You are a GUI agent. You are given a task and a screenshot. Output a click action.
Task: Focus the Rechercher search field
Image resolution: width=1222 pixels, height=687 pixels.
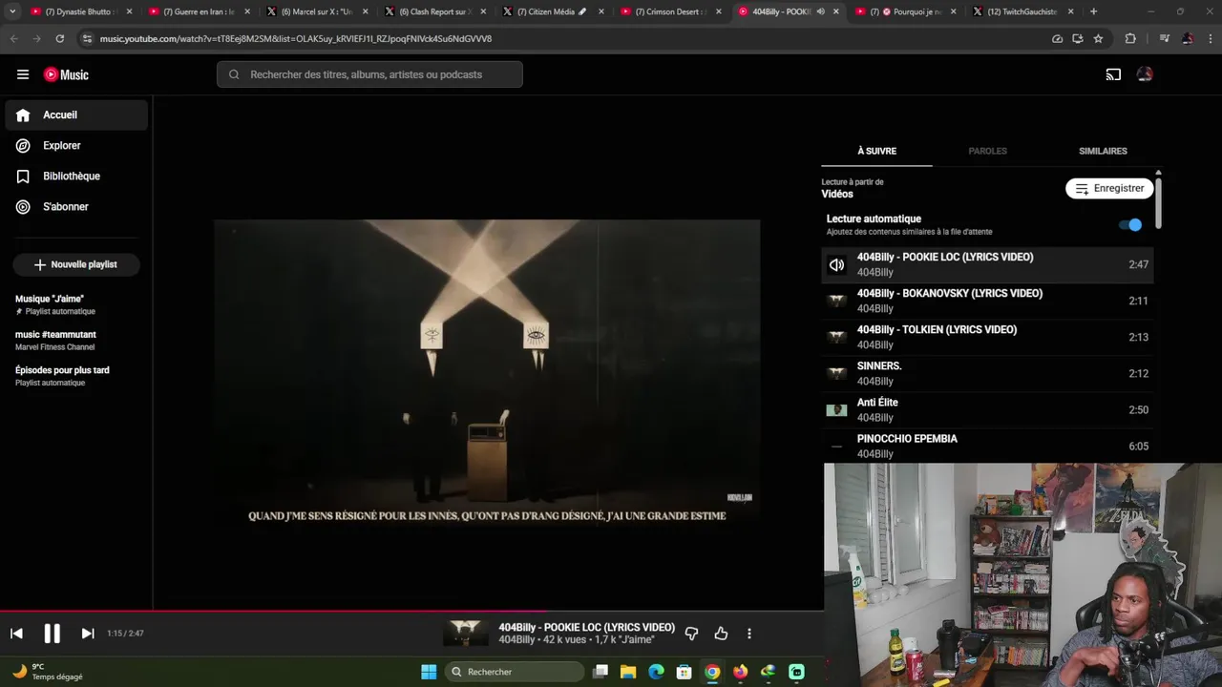click(369, 74)
